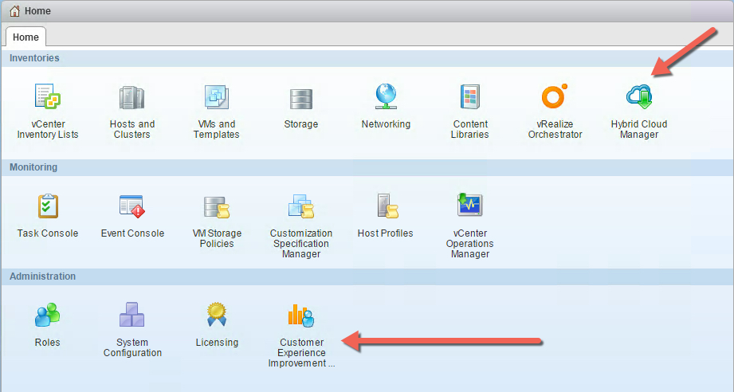Screen dimensions: 734x392
Task: Open vCenter Inventory Lists icon
Action: click(48, 96)
